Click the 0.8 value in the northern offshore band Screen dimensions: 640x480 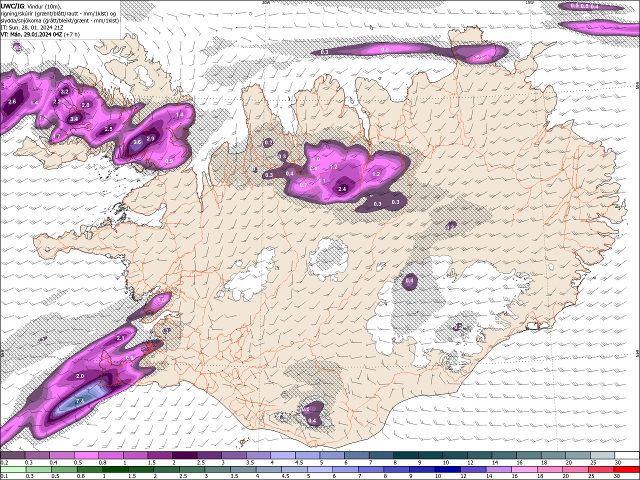[385, 49]
